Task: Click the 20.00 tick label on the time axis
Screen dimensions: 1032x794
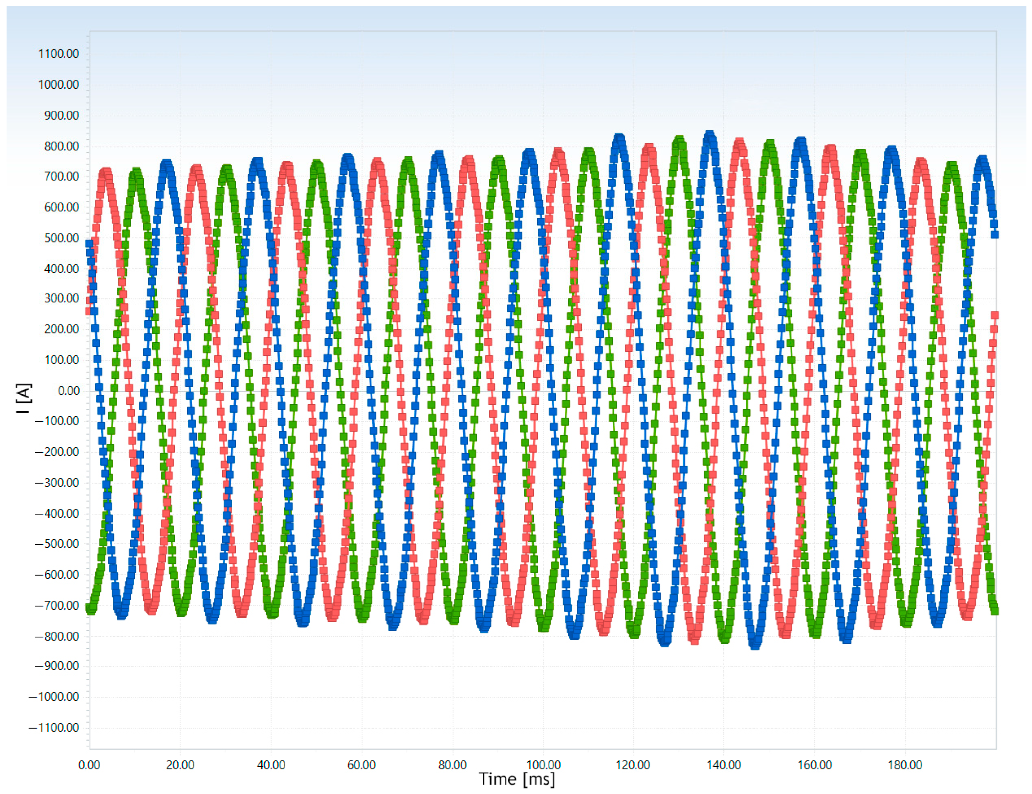Action: 180,765
